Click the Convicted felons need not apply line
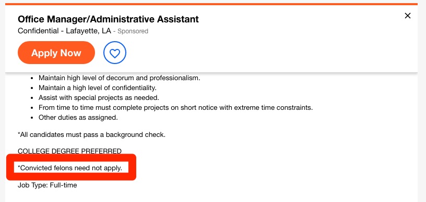Screen dimensions: 426x202 71,168
